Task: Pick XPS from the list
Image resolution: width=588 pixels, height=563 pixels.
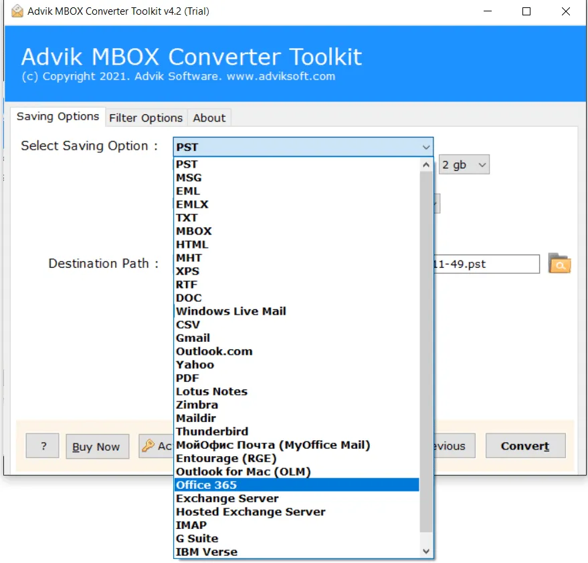Action: click(296, 271)
